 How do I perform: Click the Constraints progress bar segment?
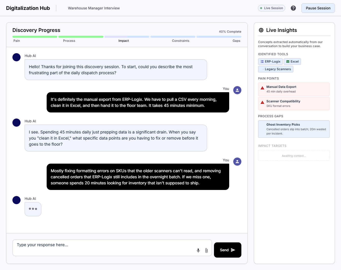coord(173,37)
